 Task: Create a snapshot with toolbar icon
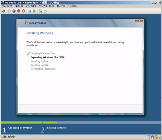coord(40,11)
